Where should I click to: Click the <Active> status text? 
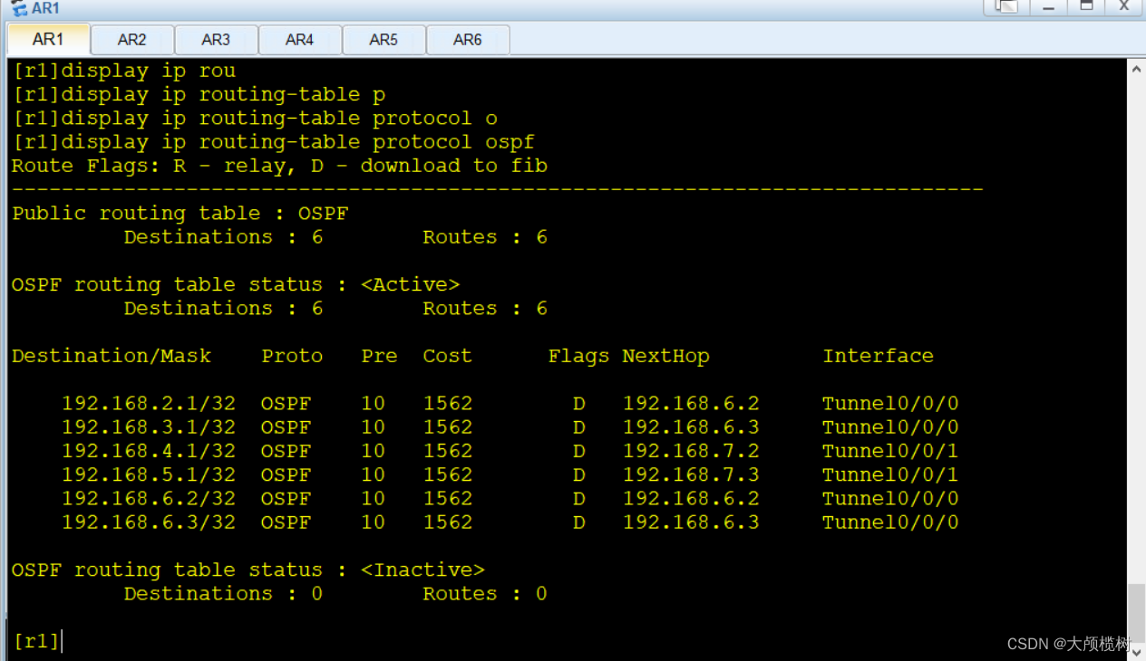(410, 284)
